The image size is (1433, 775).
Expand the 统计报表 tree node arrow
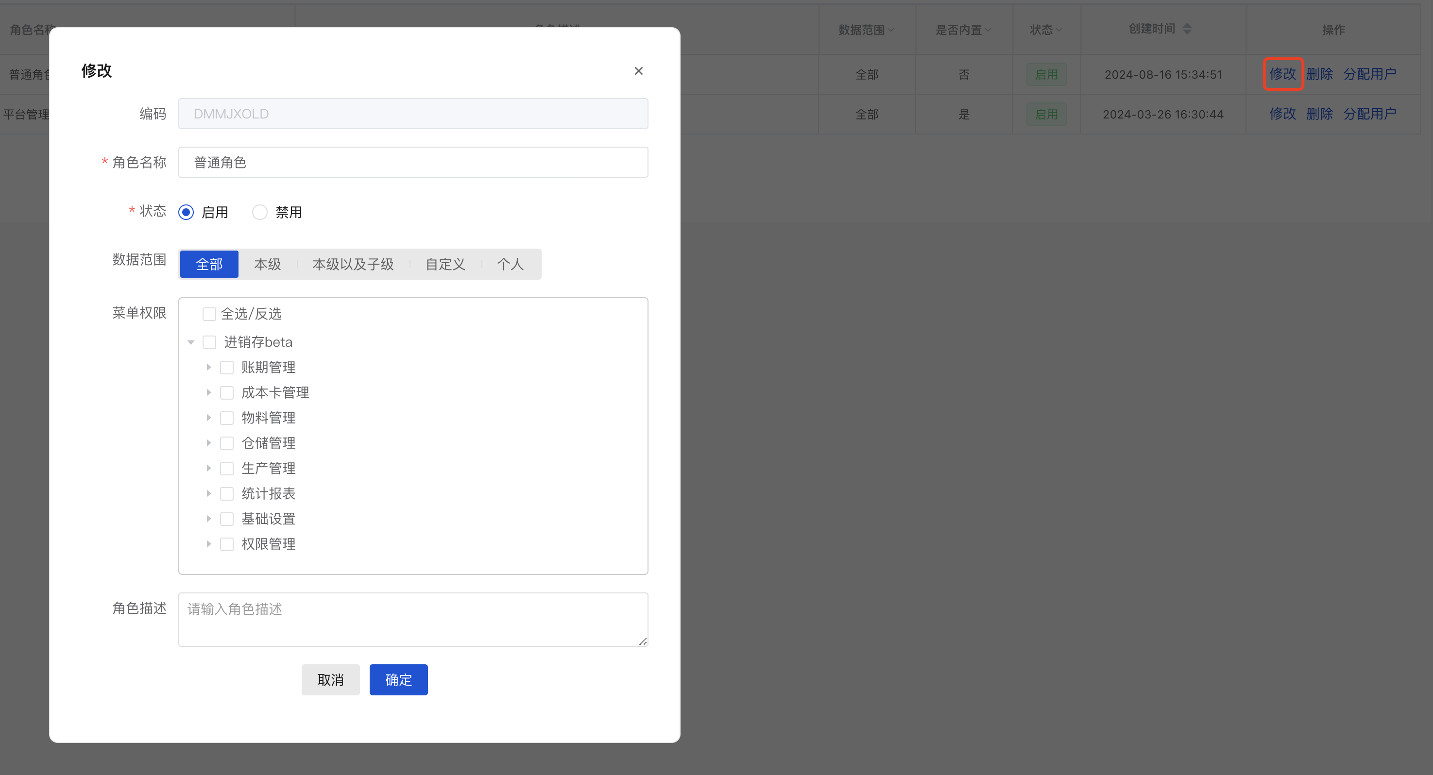point(208,493)
